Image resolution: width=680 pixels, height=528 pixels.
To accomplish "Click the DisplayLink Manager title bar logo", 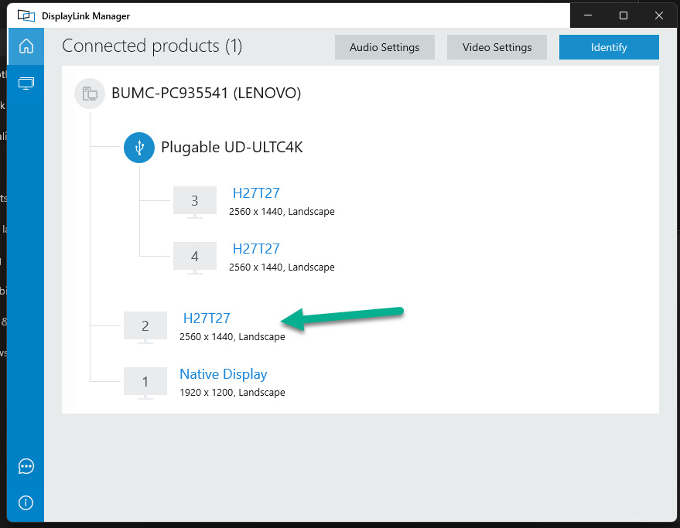I will (26, 15).
